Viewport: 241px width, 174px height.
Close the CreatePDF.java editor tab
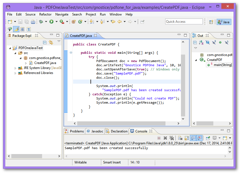(x=95, y=35)
